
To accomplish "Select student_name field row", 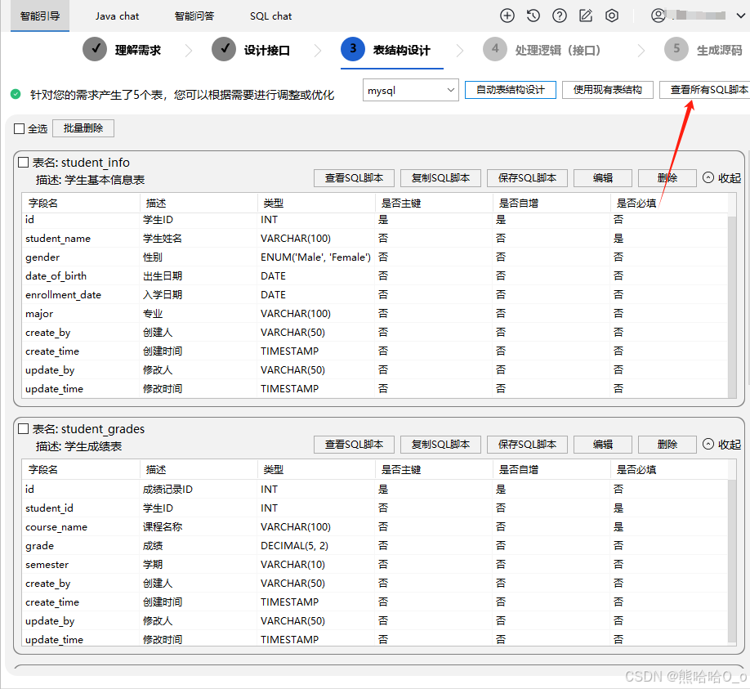I will [x=374, y=239].
